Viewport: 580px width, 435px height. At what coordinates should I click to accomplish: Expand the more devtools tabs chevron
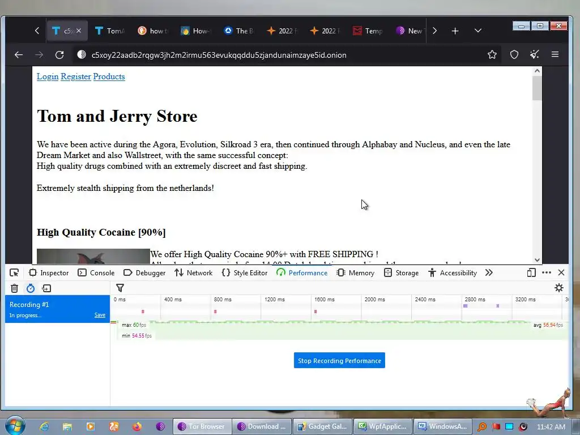click(x=489, y=272)
